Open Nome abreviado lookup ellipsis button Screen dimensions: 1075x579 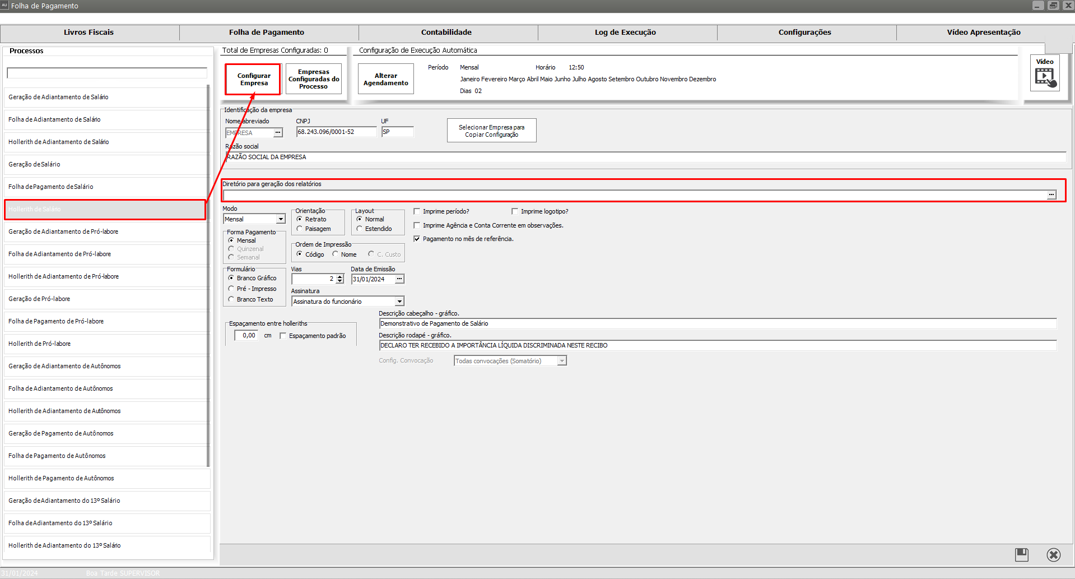(x=278, y=133)
